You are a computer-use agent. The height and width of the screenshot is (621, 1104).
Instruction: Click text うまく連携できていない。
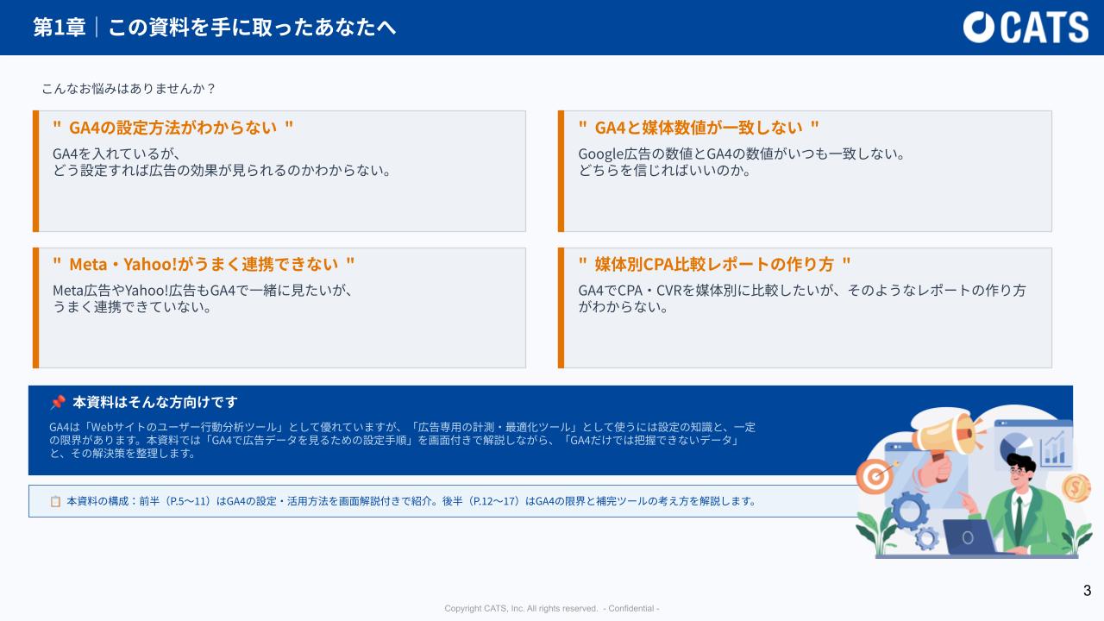tap(133, 307)
